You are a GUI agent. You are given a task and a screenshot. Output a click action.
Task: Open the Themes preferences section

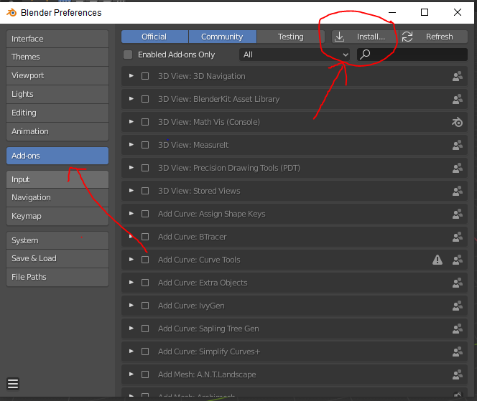(57, 57)
